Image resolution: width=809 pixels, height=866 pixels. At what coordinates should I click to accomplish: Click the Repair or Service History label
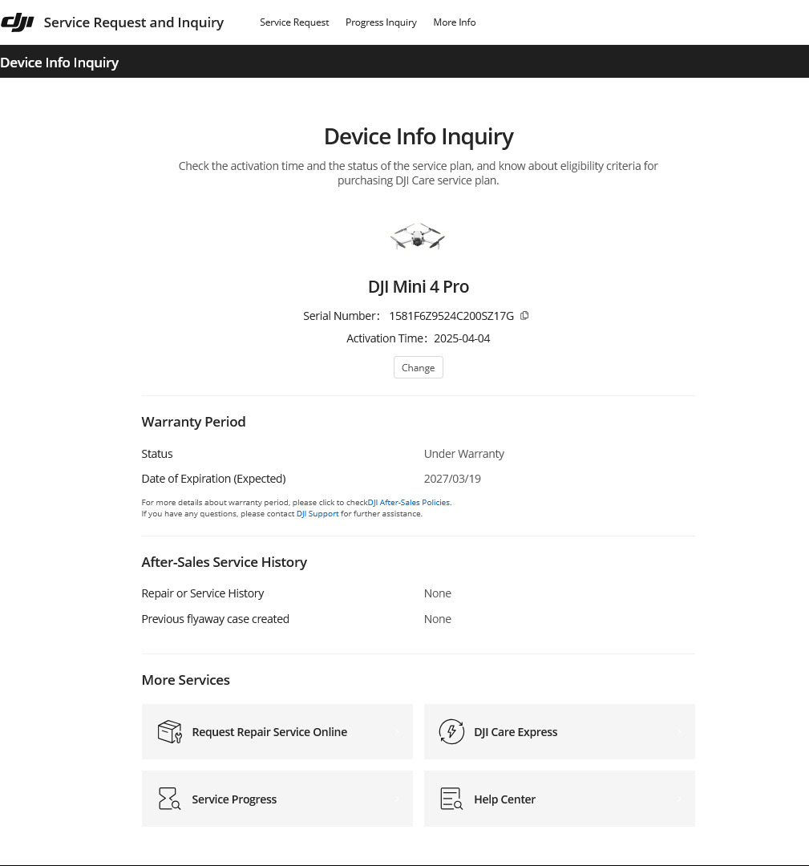coord(203,593)
